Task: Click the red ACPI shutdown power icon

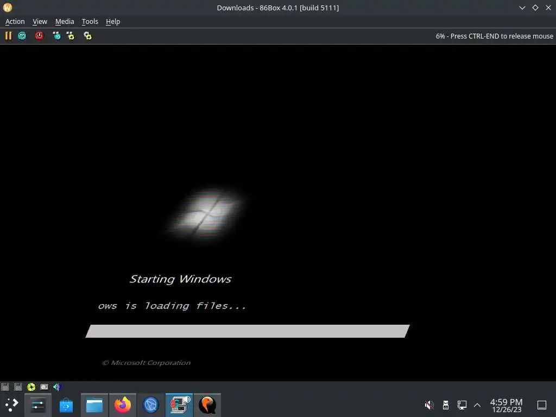Action: tap(39, 36)
